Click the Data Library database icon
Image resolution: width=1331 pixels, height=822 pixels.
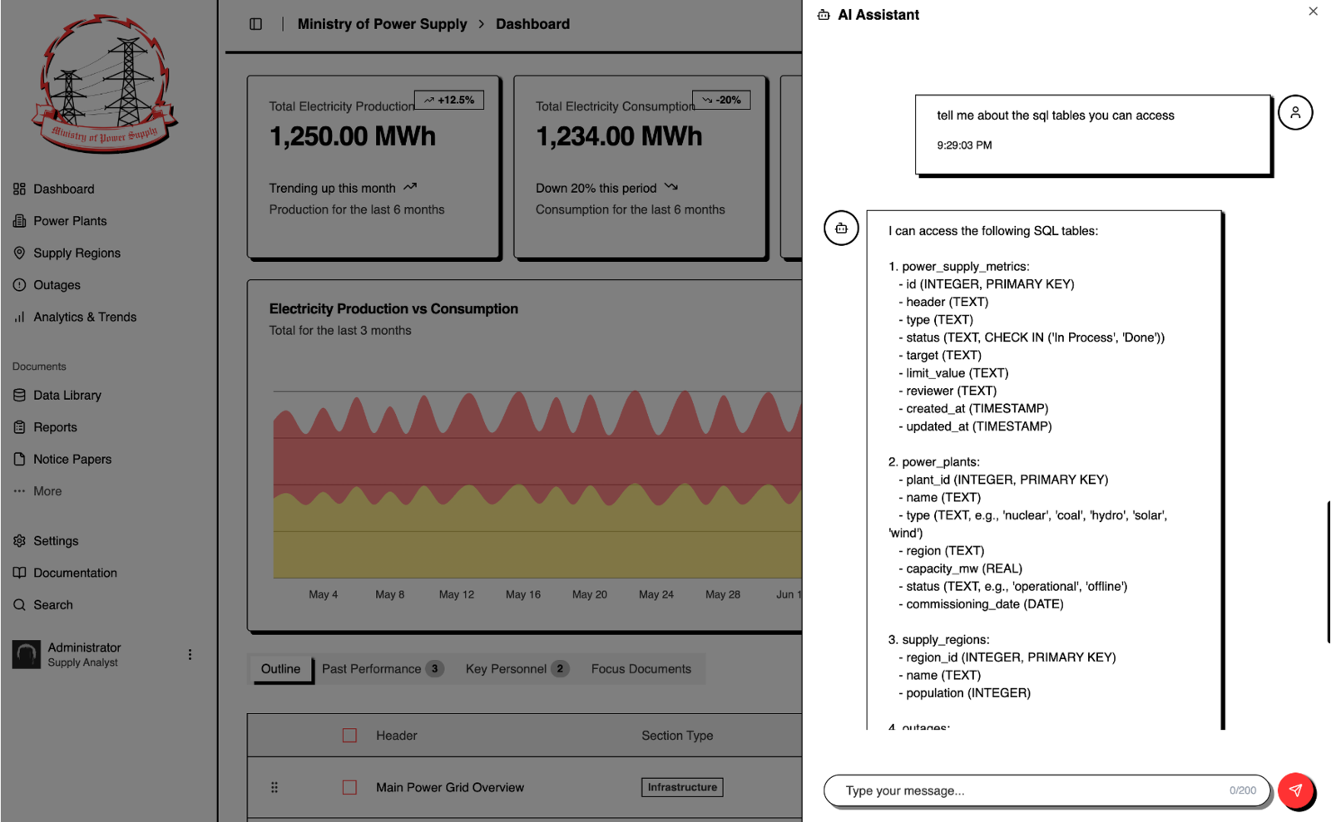tap(19, 395)
